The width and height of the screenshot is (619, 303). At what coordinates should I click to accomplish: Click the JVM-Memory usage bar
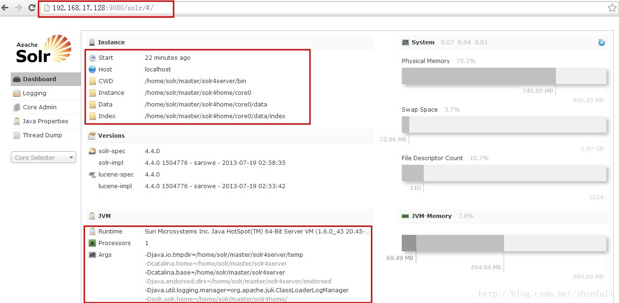coord(504,243)
